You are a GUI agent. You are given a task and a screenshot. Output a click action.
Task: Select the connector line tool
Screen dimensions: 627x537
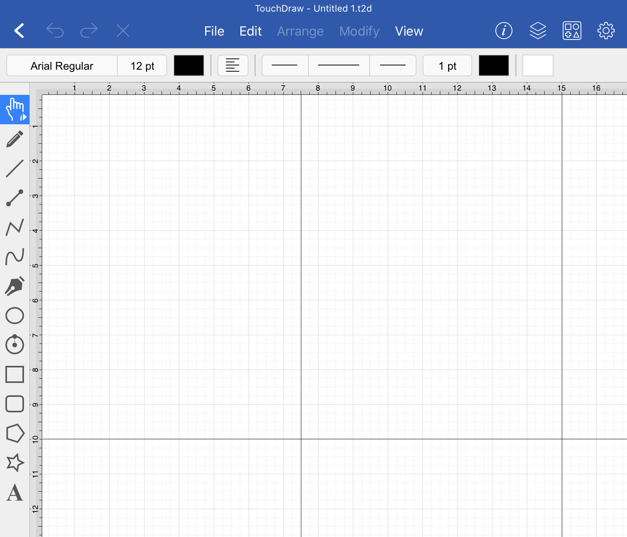[15, 198]
